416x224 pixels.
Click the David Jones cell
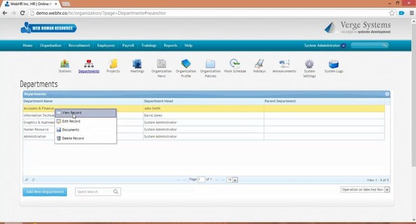(x=203, y=116)
